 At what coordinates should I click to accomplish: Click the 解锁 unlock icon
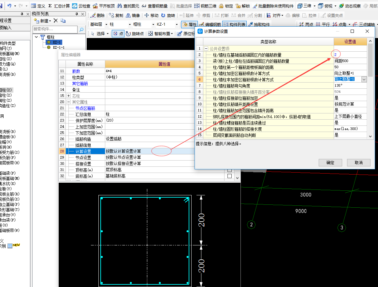click(x=243, y=6)
